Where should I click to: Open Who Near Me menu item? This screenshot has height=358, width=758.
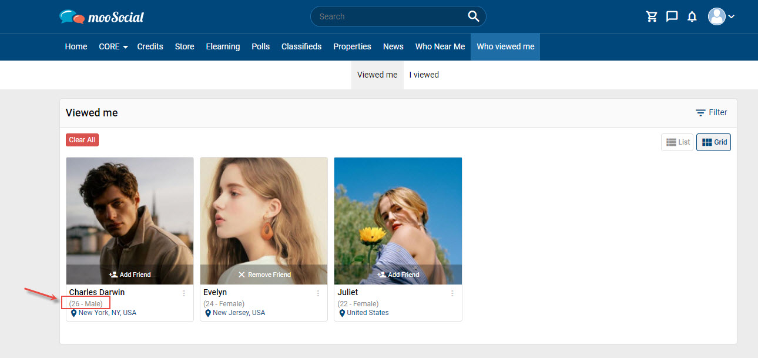(440, 46)
